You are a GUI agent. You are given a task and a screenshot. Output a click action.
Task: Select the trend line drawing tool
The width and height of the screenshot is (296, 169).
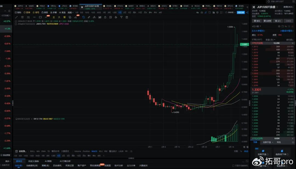pos(16,17)
